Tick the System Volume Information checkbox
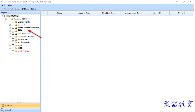Screen dimensions: 195x112 13,28
